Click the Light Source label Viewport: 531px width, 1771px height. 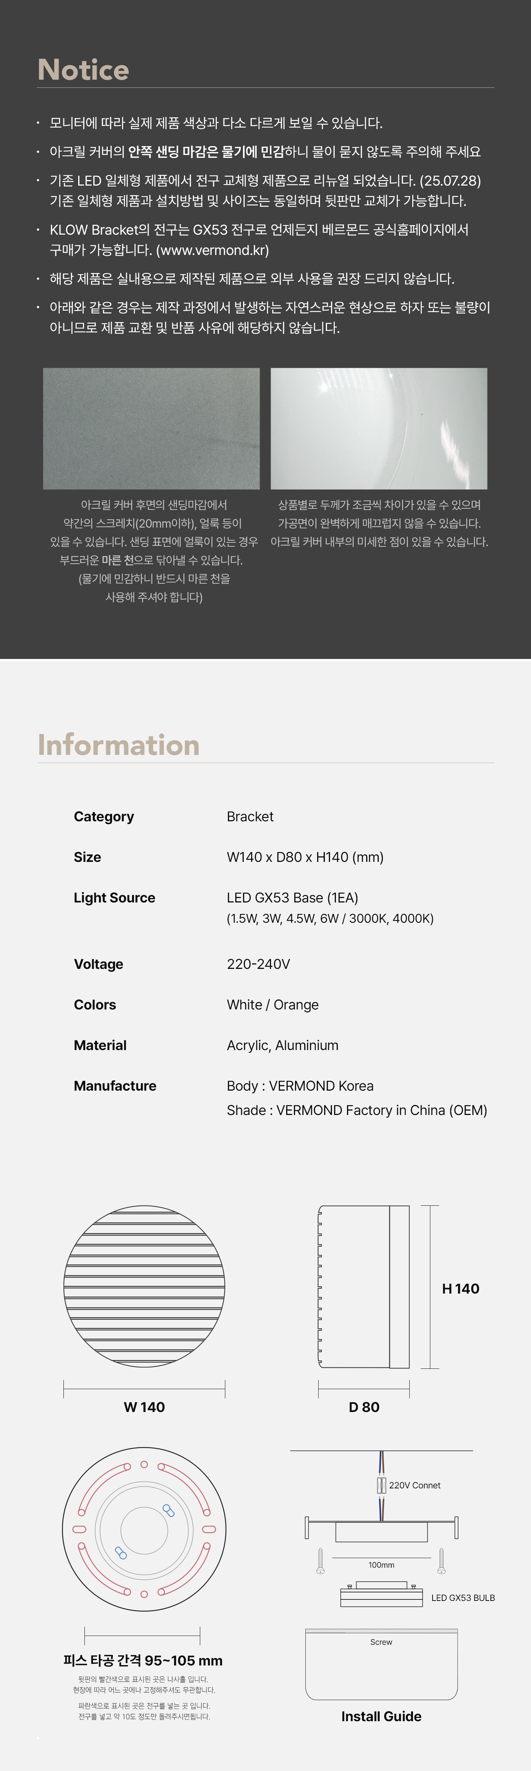click(x=114, y=898)
